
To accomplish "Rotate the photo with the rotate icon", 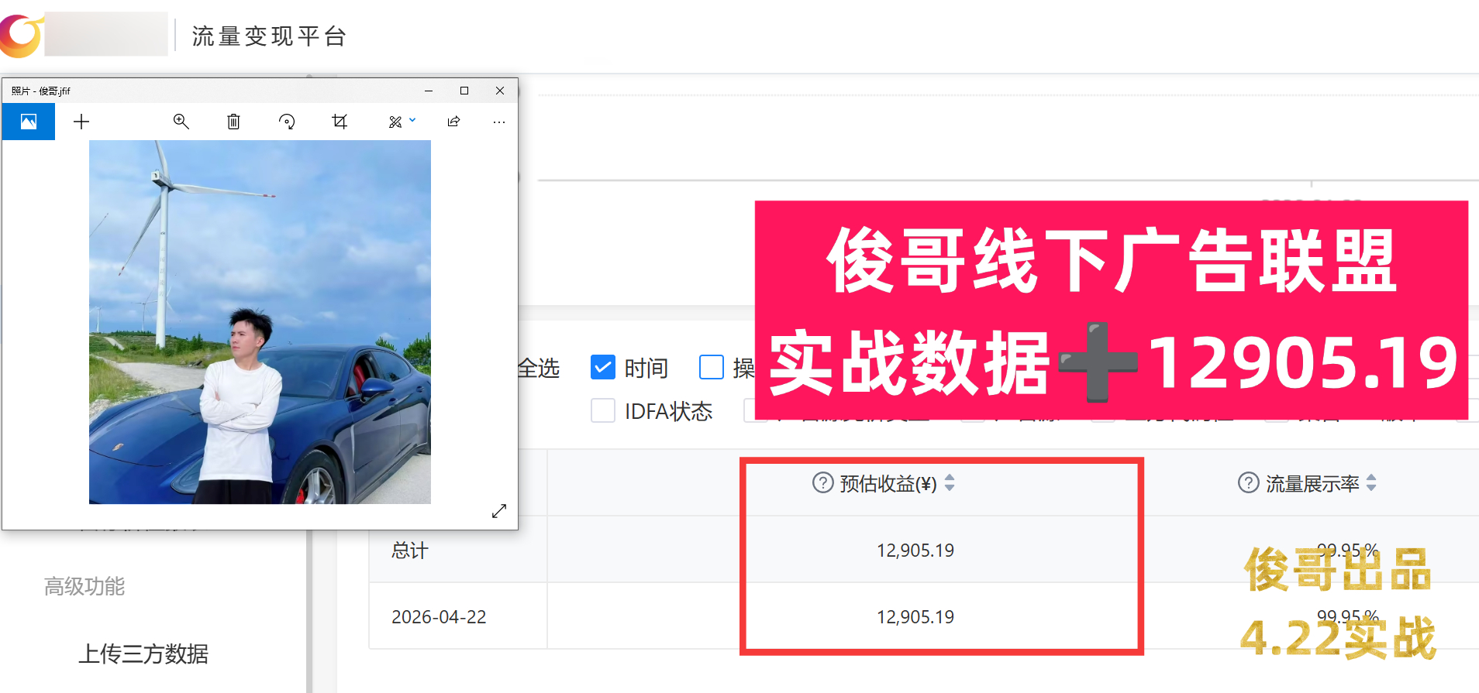I will (287, 122).
